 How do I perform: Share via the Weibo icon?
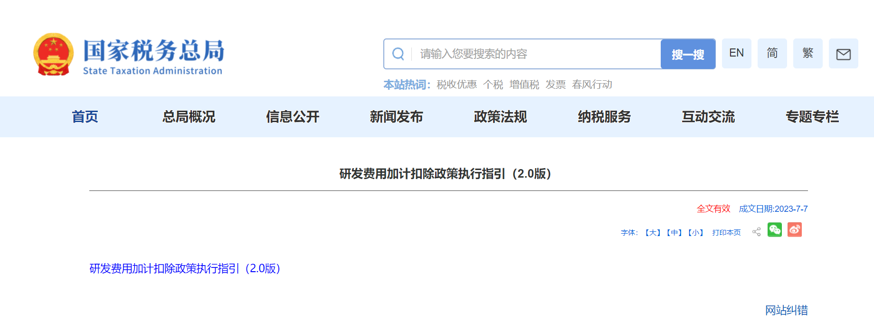tap(794, 230)
